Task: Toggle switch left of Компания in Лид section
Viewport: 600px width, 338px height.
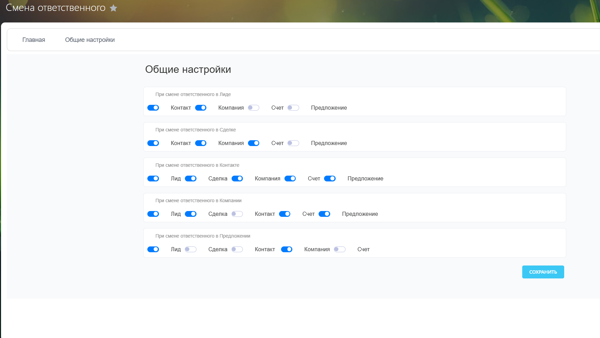Action: coord(201,108)
